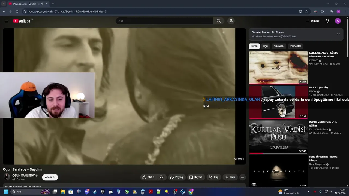The height and width of the screenshot is (196, 349).
Task: Click the Klip clip button
Action: pyautogui.click(x=213, y=177)
